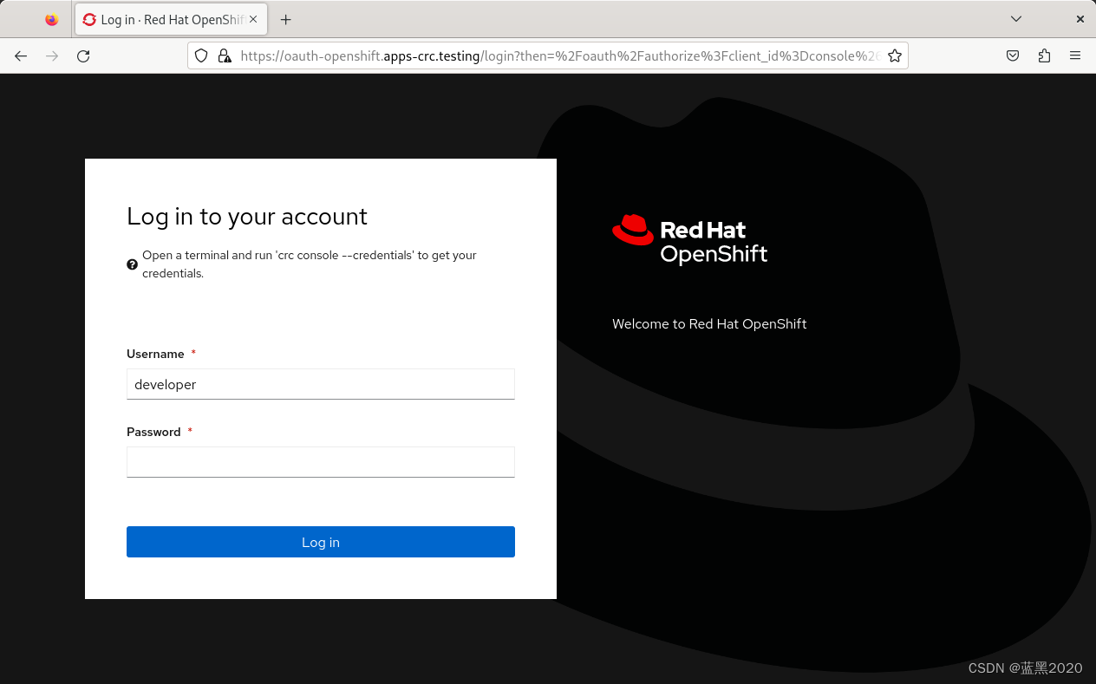Go back to previous page
1096x684 pixels.
pyautogui.click(x=21, y=55)
